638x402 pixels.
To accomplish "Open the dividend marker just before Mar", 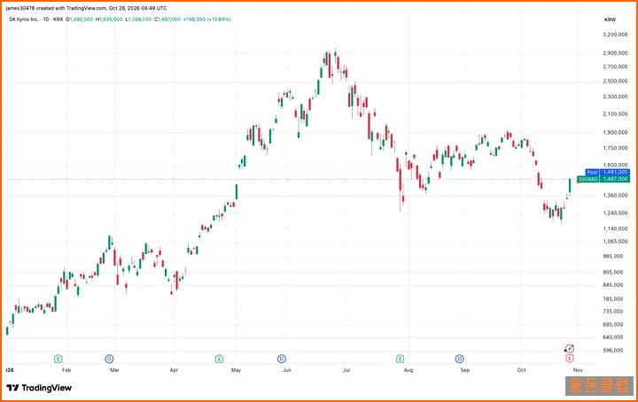I will click(x=109, y=359).
